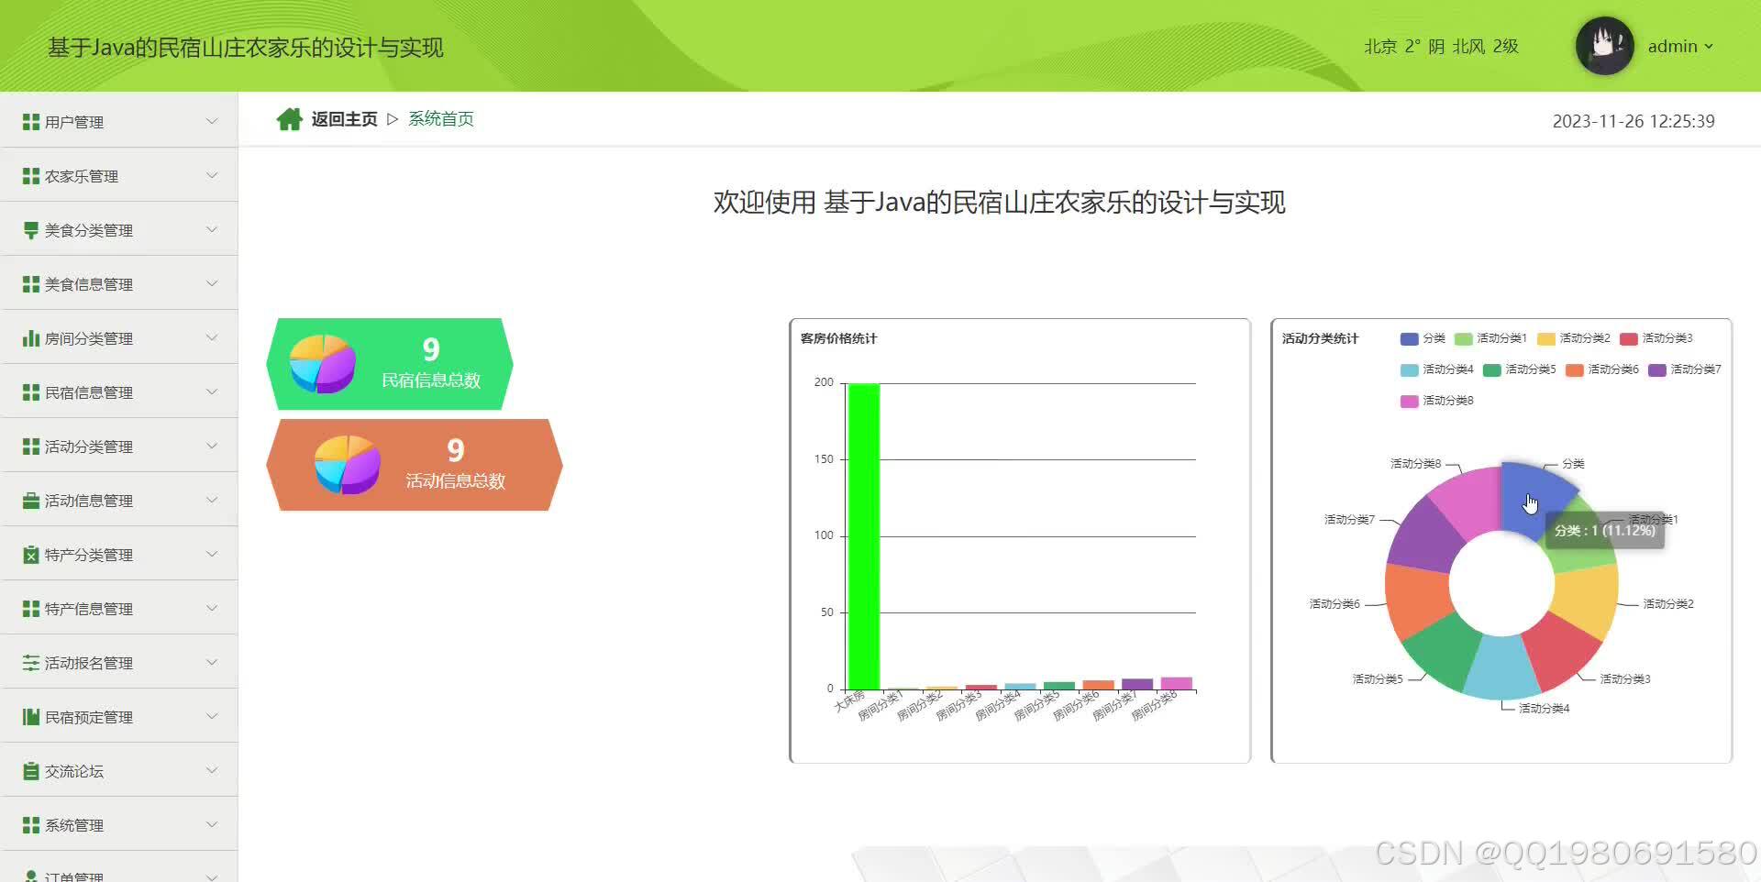Toggle 活动分类1 legend entry
1761x882 pixels.
tap(1490, 338)
